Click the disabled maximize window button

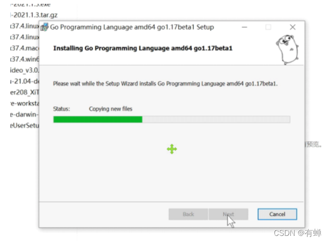tap(268, 27)
